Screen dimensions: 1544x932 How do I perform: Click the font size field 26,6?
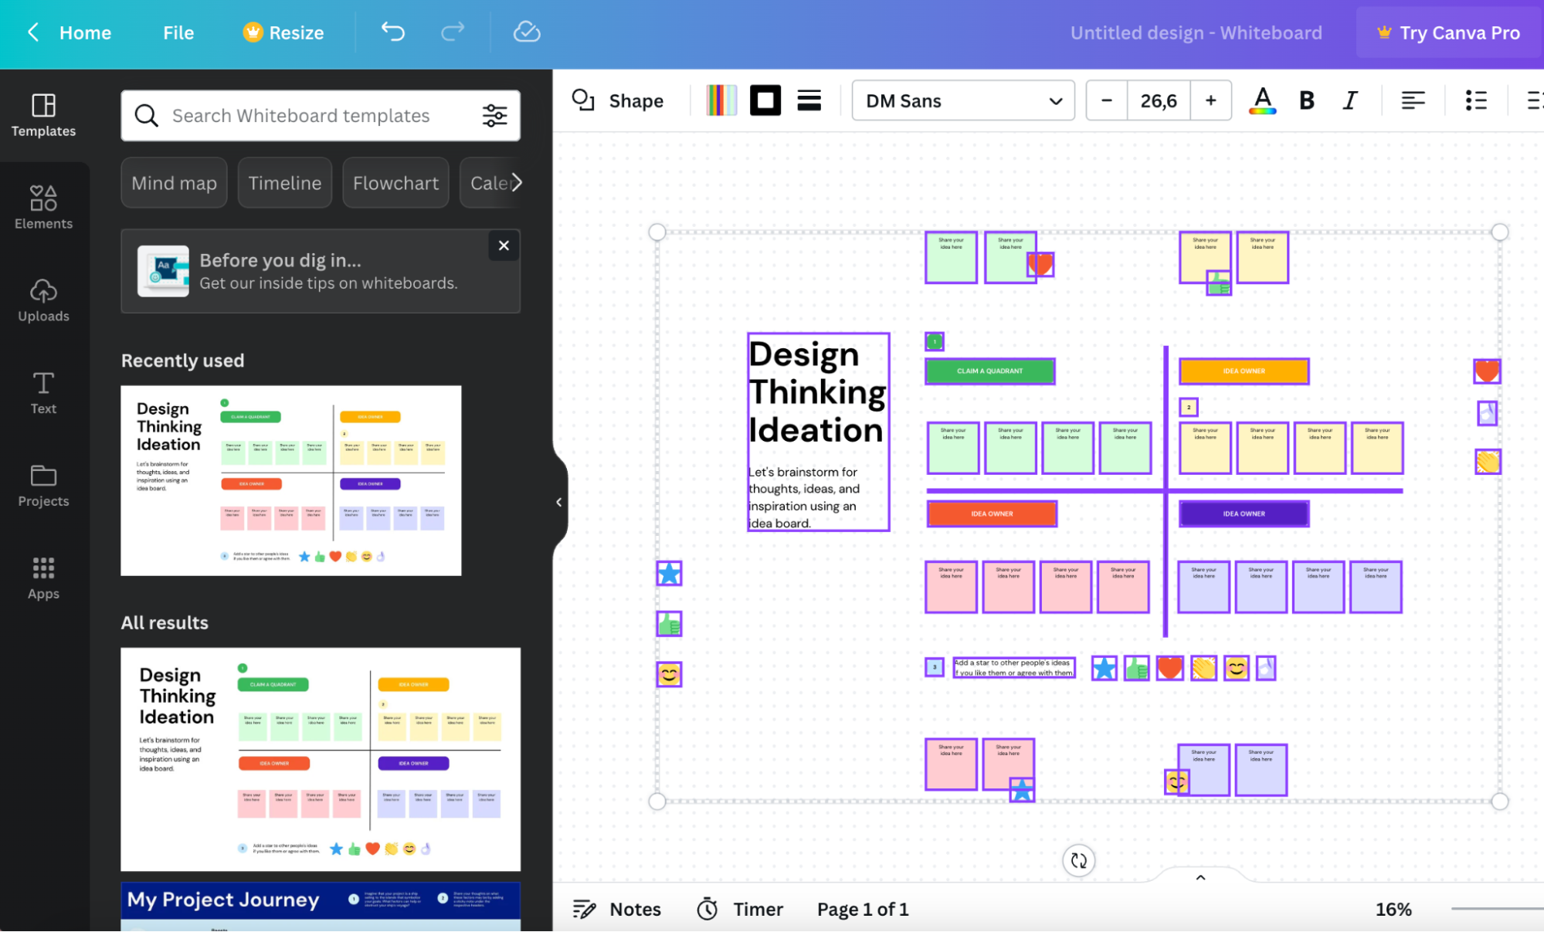coord(1159,100)
